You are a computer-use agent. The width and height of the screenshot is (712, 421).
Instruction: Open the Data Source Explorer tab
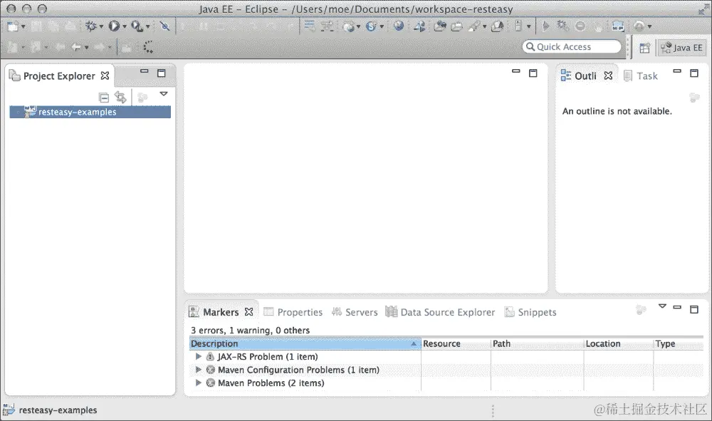pos(440,312)
